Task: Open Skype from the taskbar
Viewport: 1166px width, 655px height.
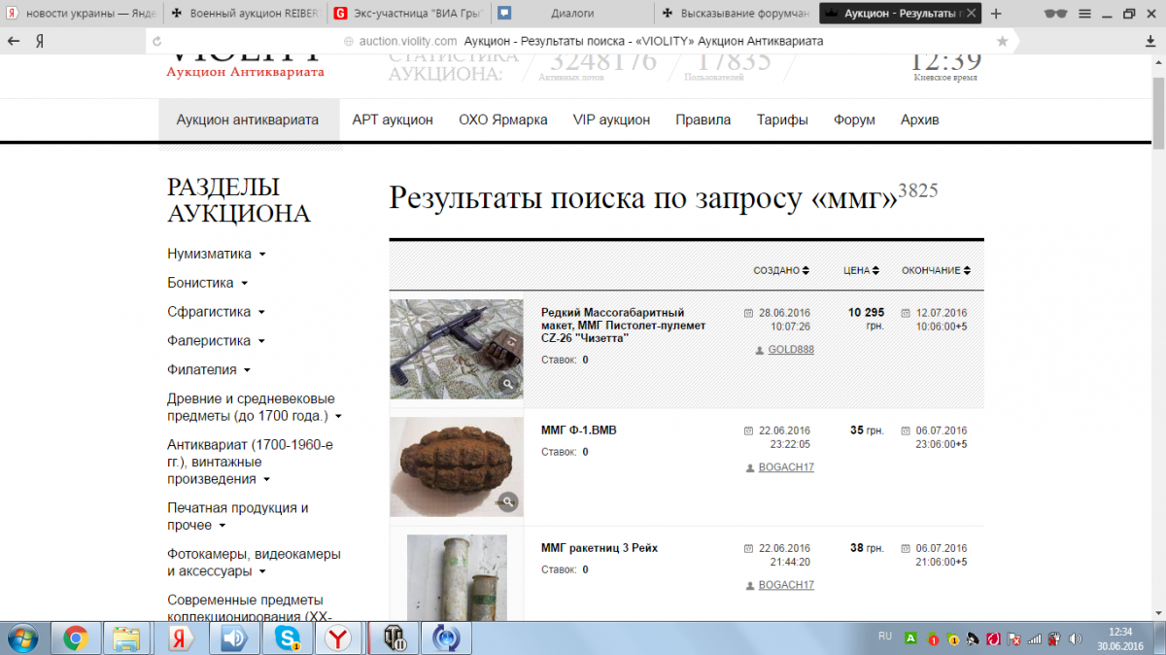Action: click(286, 638)
